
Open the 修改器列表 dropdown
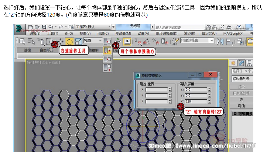point(242,79)
